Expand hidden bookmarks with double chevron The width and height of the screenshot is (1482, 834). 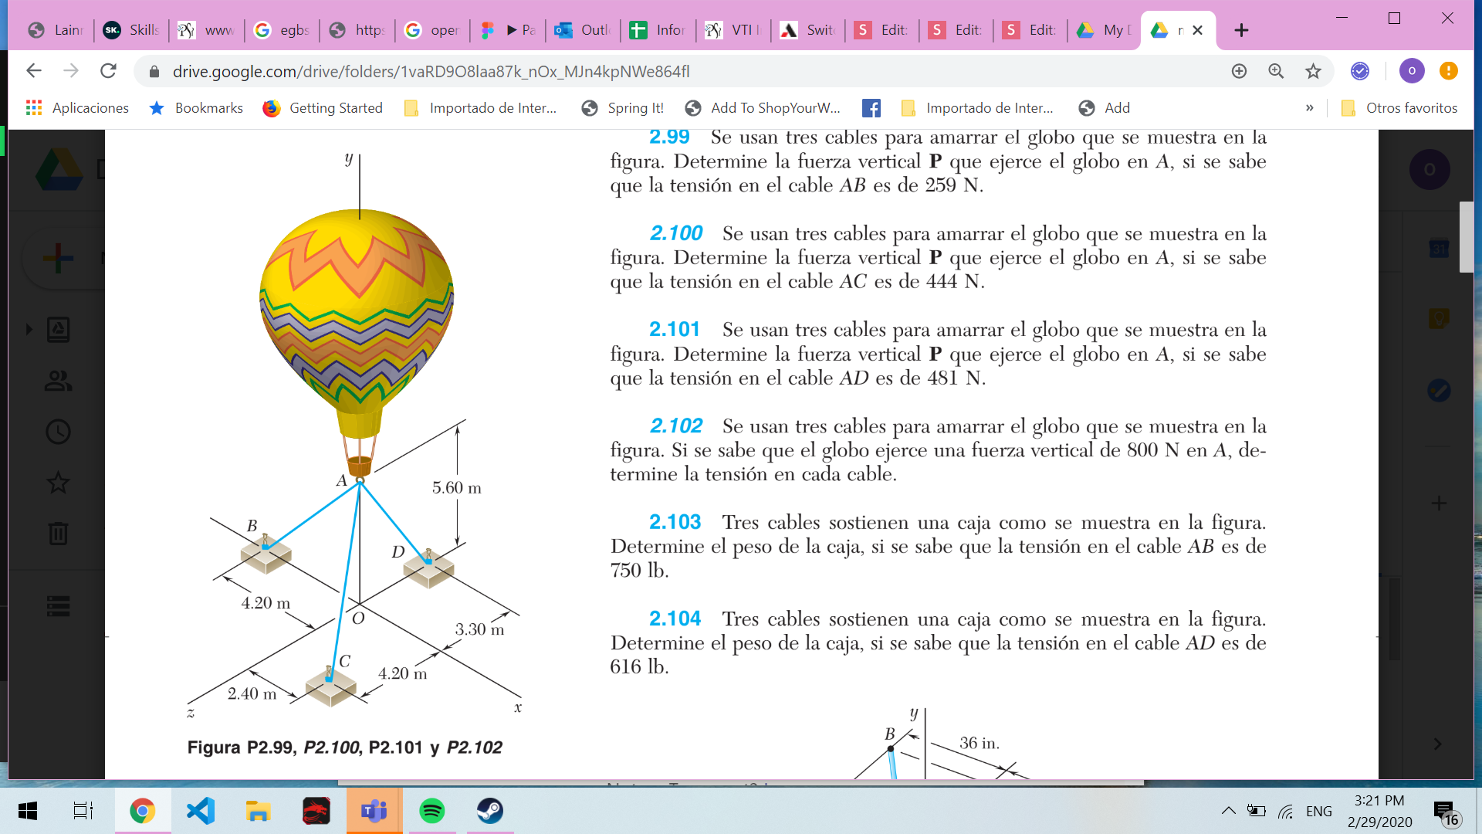click(x=1309, y=108)
